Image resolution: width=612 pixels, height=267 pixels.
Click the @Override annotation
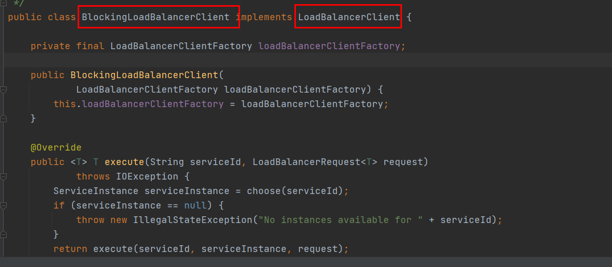(x=56, y=147)
